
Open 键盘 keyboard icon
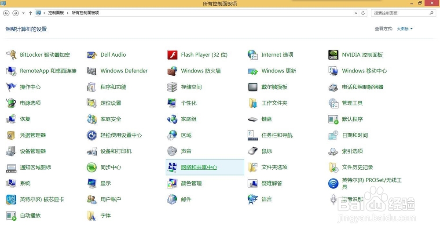[x=253, y=119]
